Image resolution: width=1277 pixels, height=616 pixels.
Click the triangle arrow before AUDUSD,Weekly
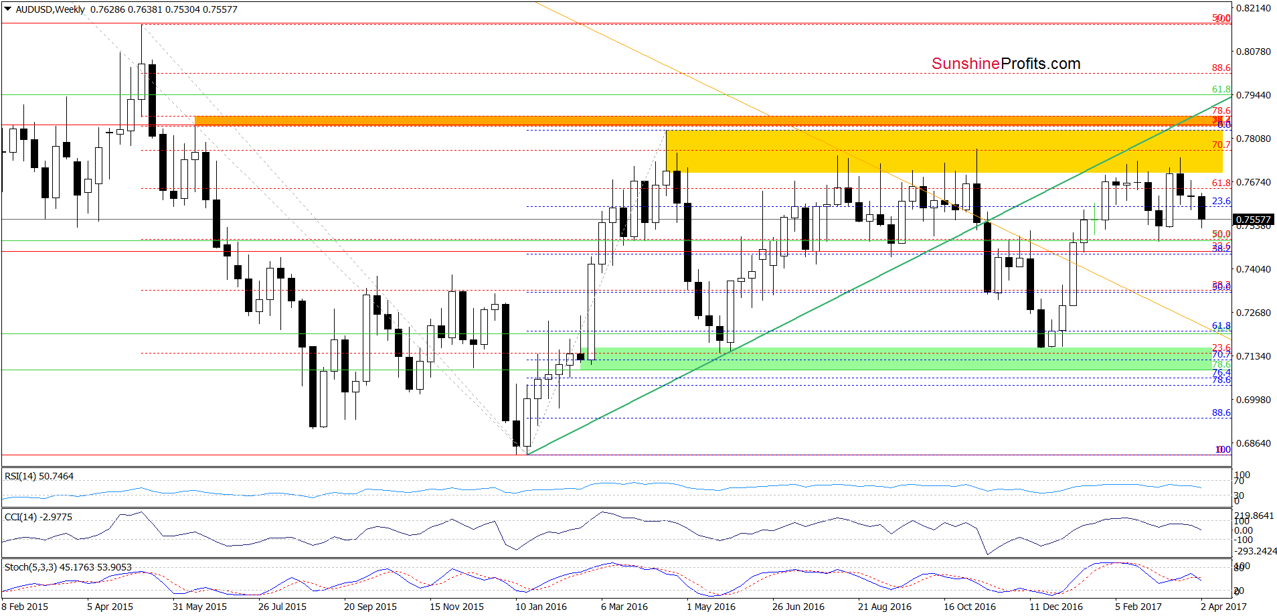tap(8, 9)
